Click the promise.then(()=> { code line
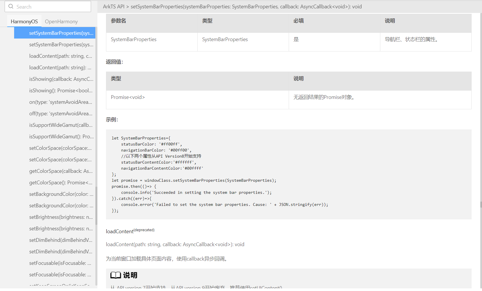Image resolution: width=482 pixels, height=291 pixels. click(134, 186)
